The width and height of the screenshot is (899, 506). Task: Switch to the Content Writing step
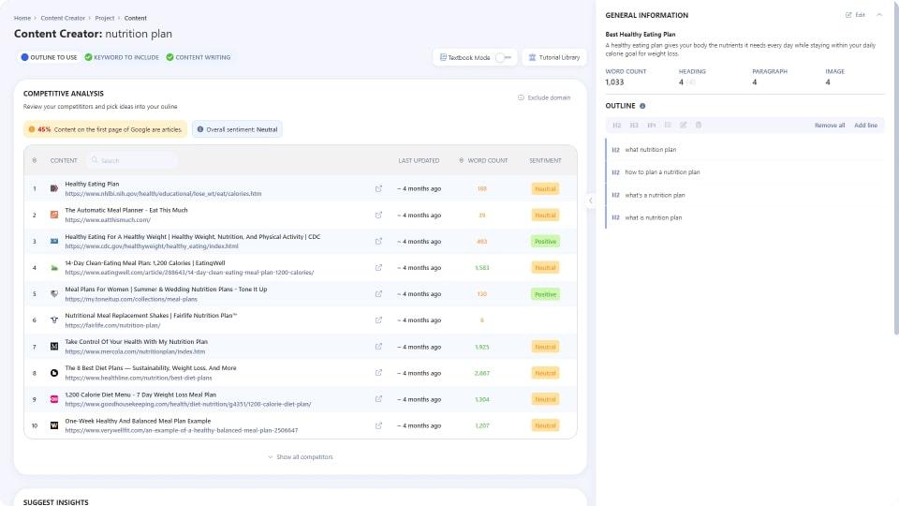click(x=198, y=57)
